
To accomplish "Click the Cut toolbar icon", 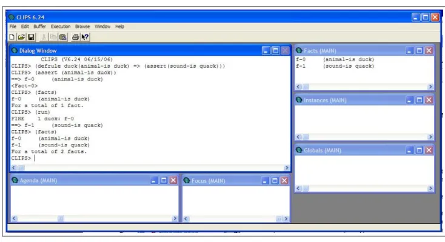I will pyautogui.click(x=44, y=37).
